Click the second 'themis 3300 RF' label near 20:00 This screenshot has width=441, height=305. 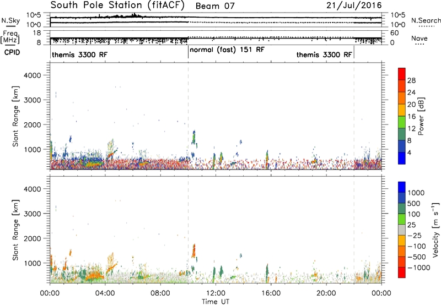pyautogui.click(x=324, y=55)
